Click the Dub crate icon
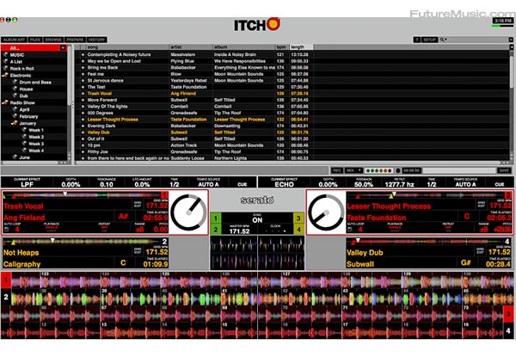516x357 pixels. point(15,95)
